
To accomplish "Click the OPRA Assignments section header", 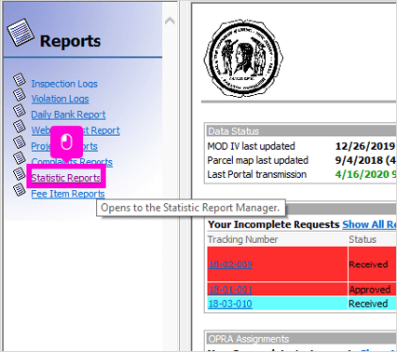I will 301,339.
